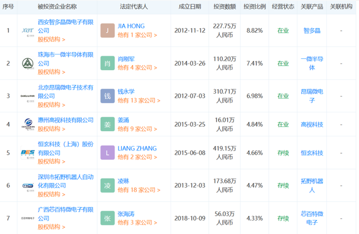The image size is (359, 234).
Task: Open 拓野机器人 related product
Action: pos(312,185)
